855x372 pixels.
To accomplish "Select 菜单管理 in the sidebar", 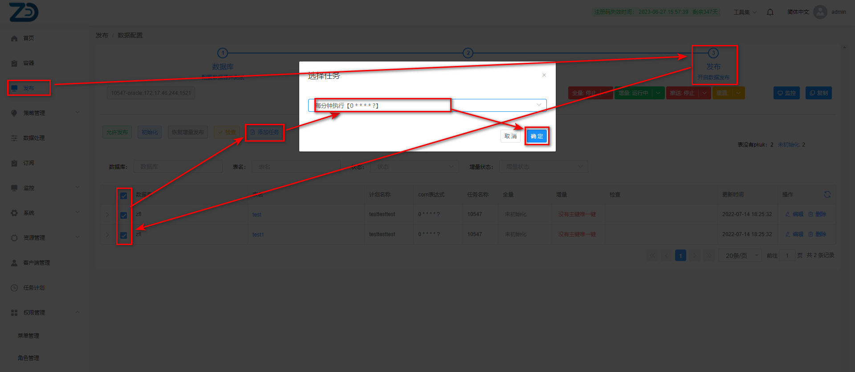I will [x=28, y=336].
